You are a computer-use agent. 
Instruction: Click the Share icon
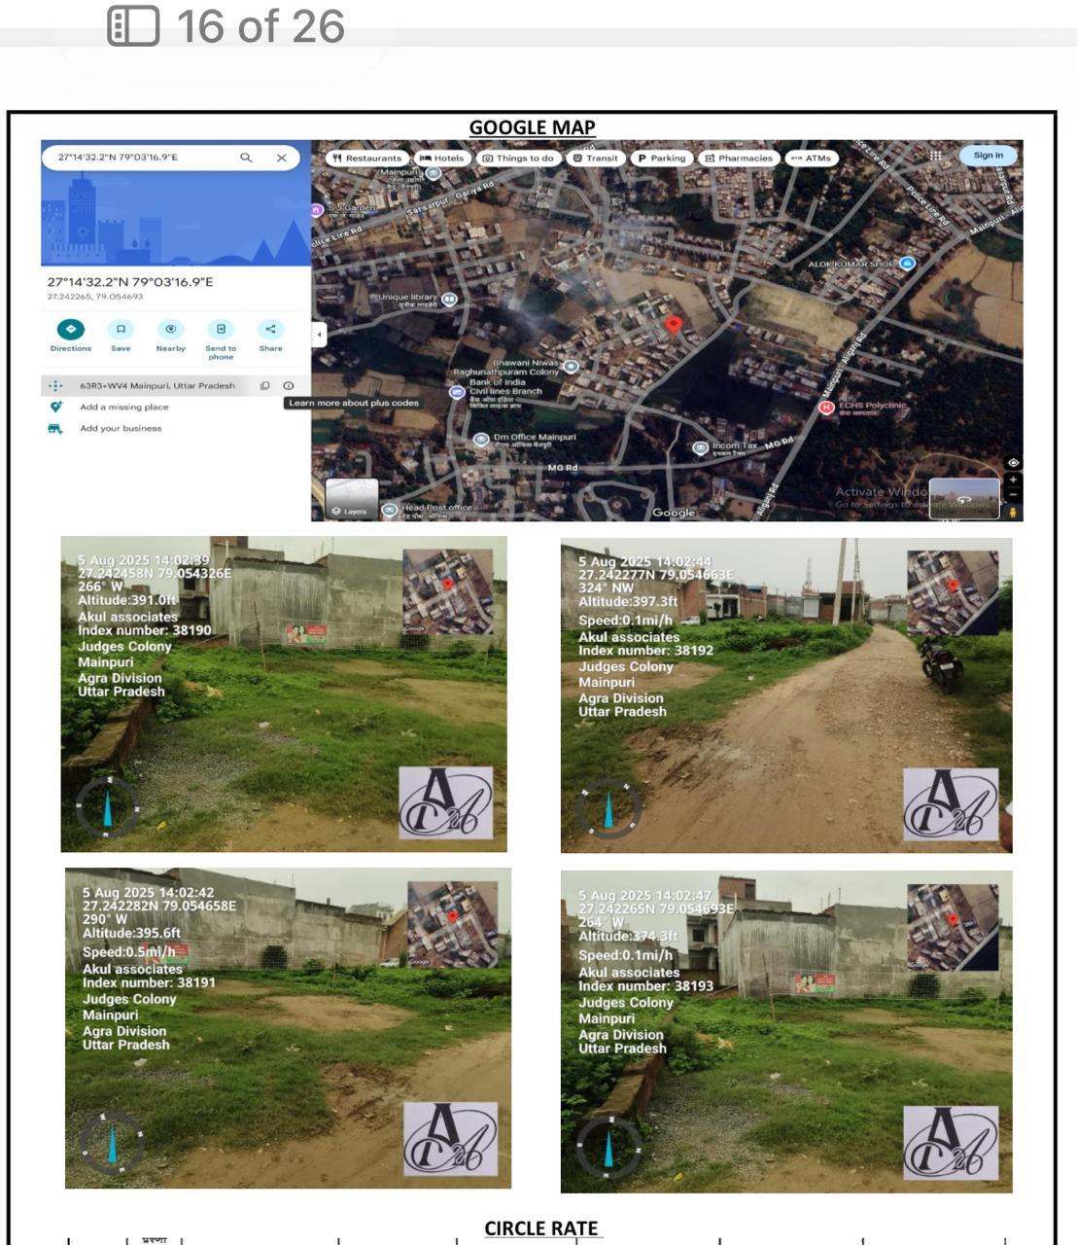click(x=270, y=330)
